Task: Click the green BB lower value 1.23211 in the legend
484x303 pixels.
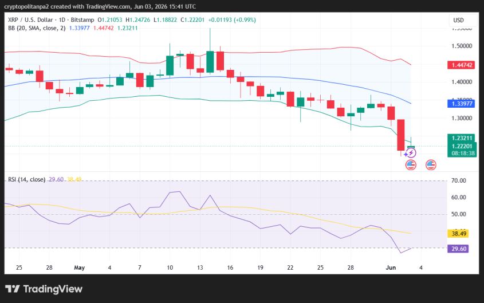Action: tap(128, 28)
